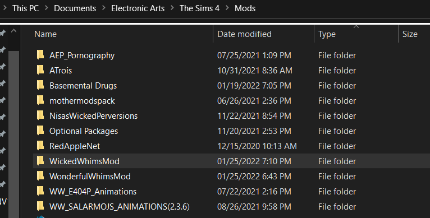Select the RedAppleNet folder icon

point(40,145)
